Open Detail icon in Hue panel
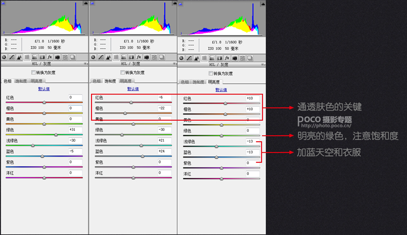Image resolution: width=407 pixels, height=235 pixels. pos(19,57)
